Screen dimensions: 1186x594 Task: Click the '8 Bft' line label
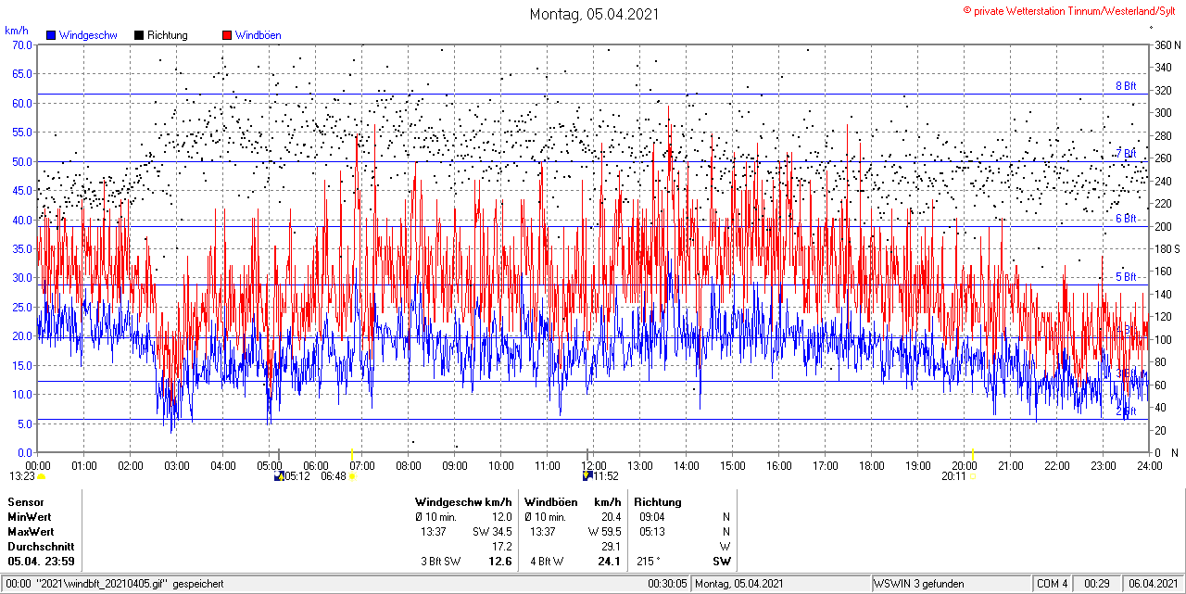pos(1125,86)
